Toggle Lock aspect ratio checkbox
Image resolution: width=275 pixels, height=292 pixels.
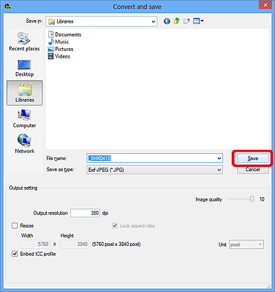click(115, 225)
